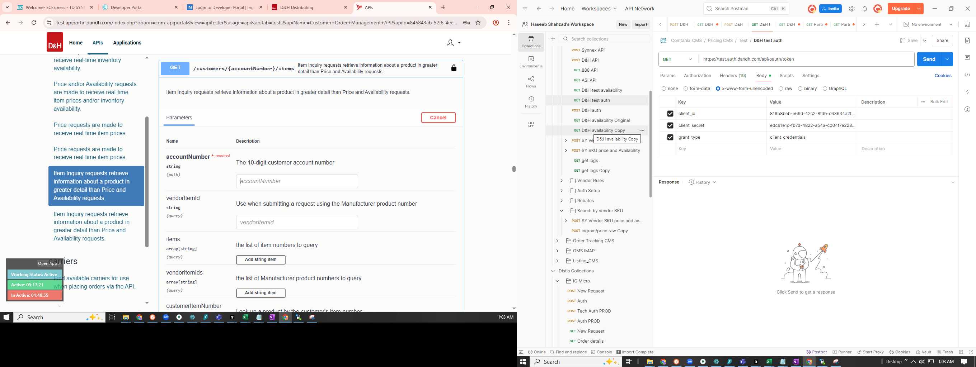
Task: Open Send button dropdown arrow
Action: pyautogui.click(x=947, y=59)
